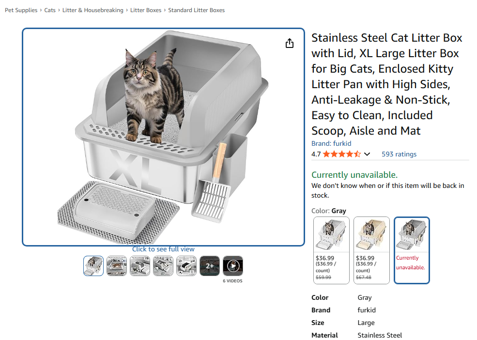The image size is (477, 340).
Task: Click the star rating icons
Action: click(341, 154)
